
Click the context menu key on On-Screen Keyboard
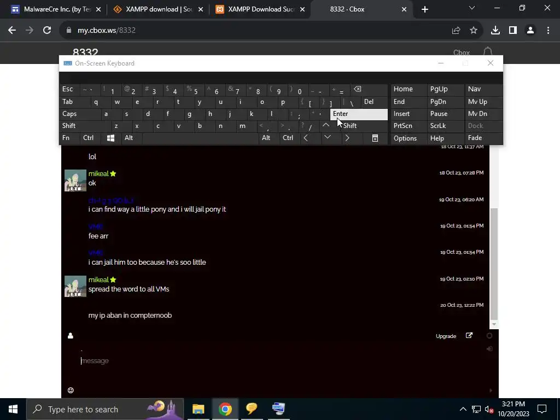[x=375, y=138]
